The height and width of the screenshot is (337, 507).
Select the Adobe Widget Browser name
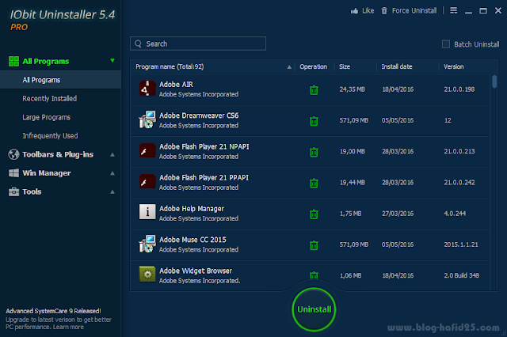point(196,271)
